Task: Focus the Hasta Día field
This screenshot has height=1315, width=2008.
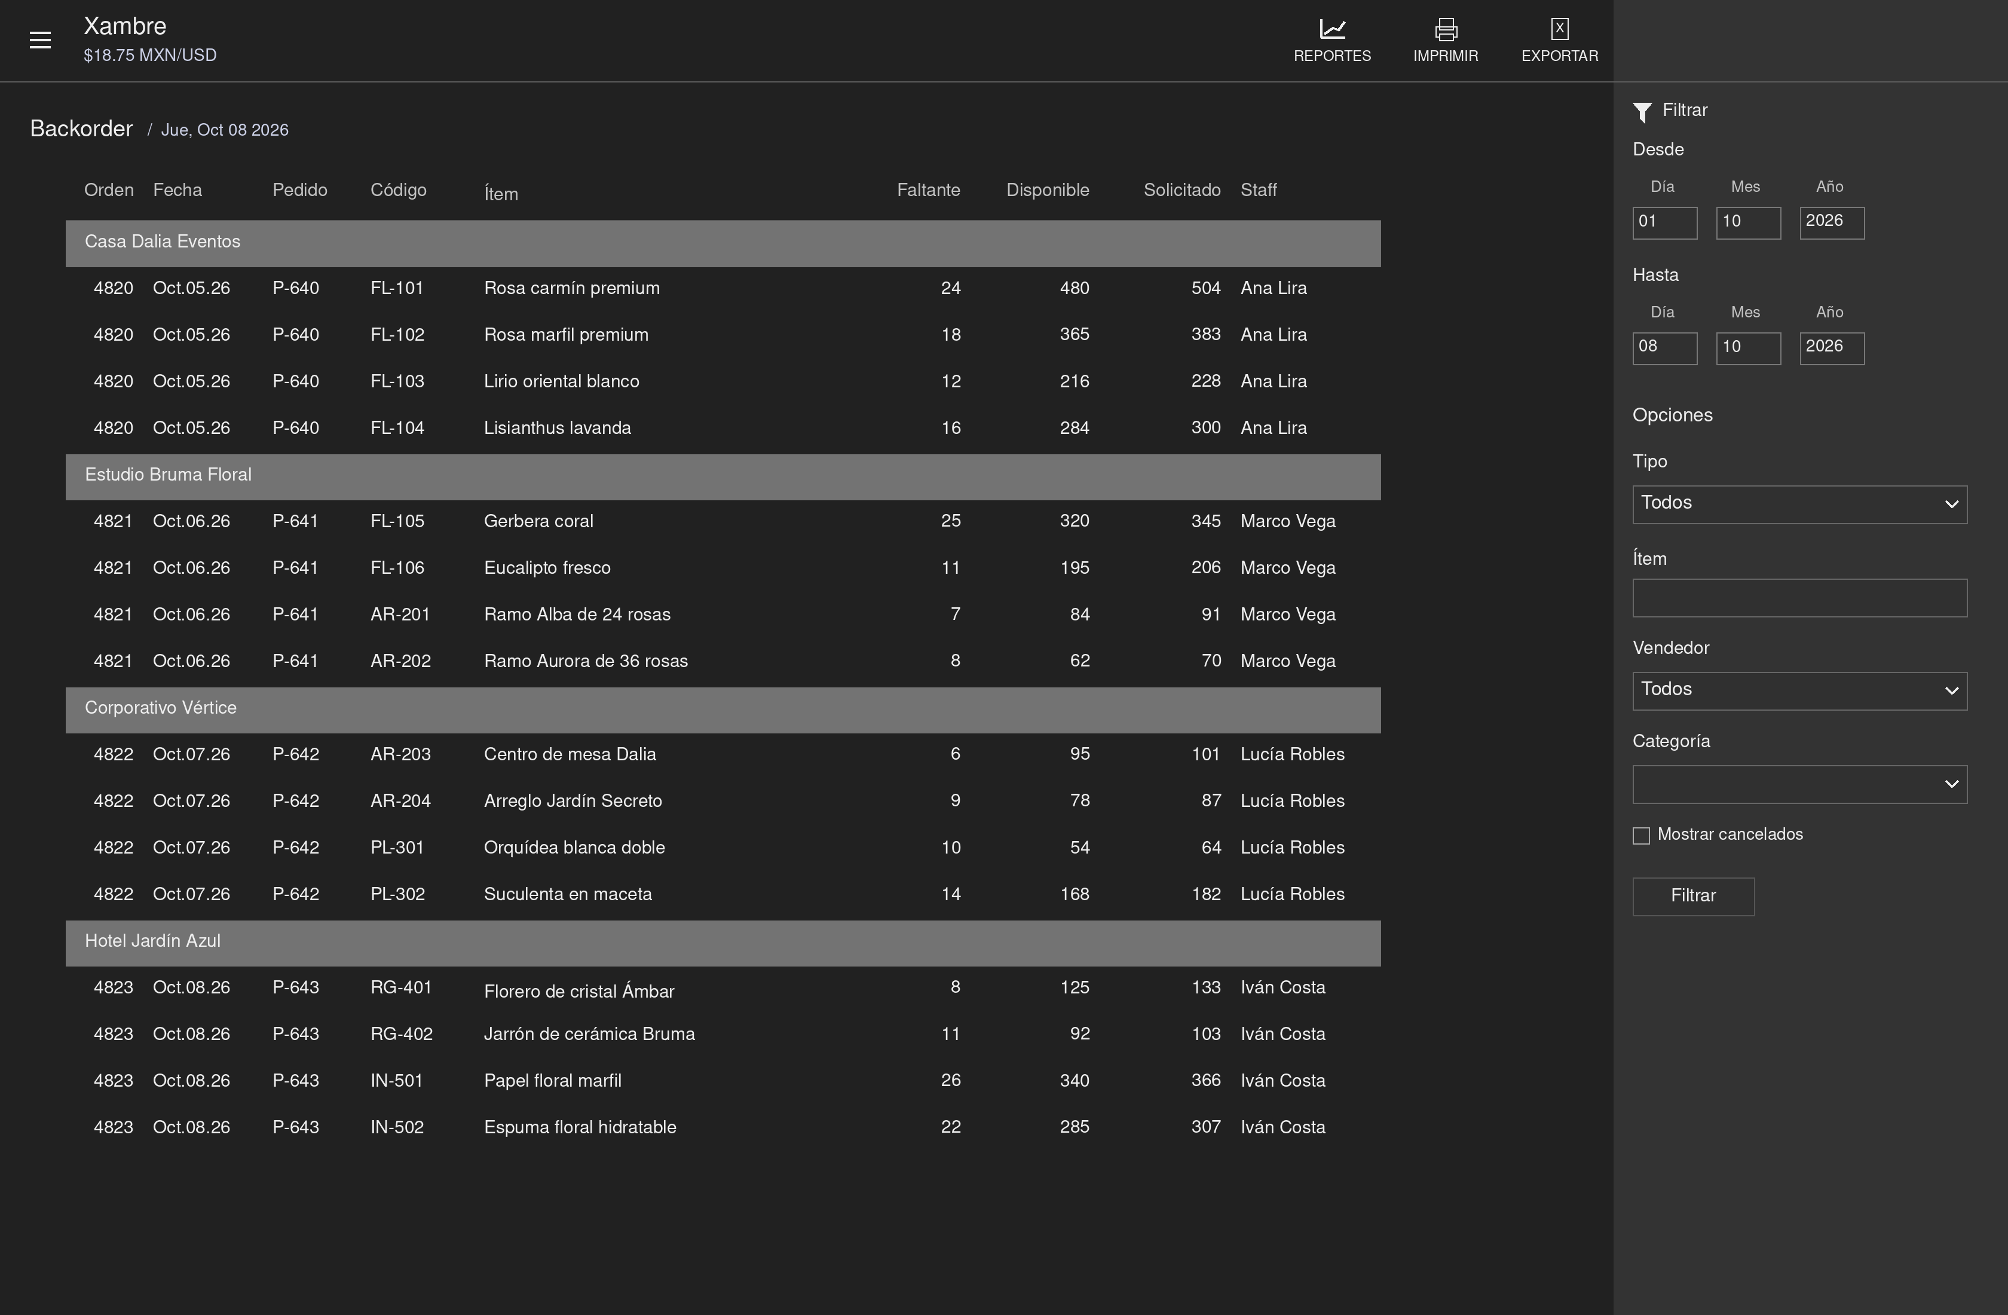Action: pyautogui.click(x=1664, y=348)
